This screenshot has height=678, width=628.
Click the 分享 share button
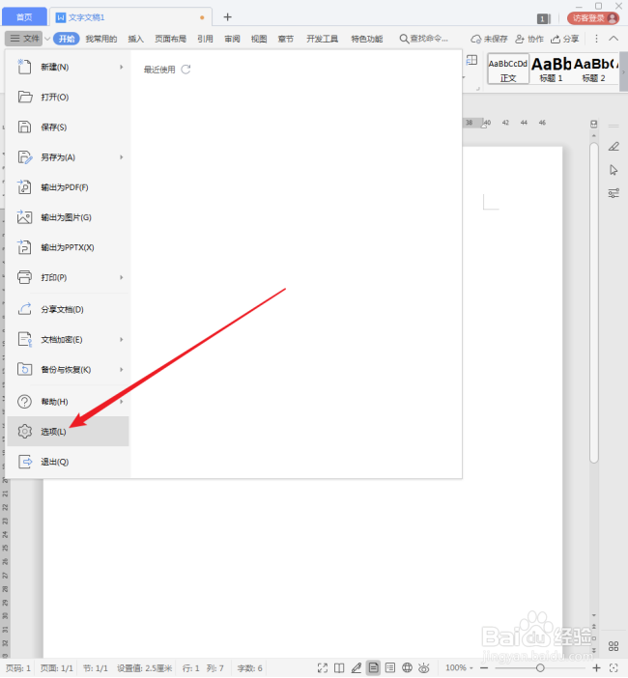pyautogui.click(x=565, y=39)
